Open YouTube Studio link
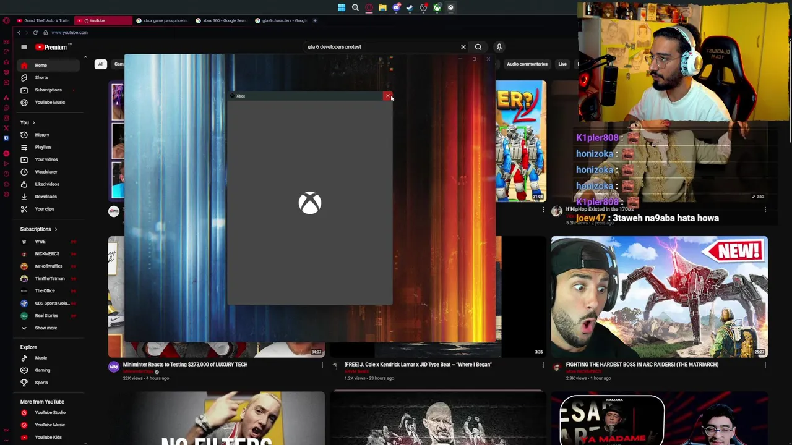 (49, 413)
